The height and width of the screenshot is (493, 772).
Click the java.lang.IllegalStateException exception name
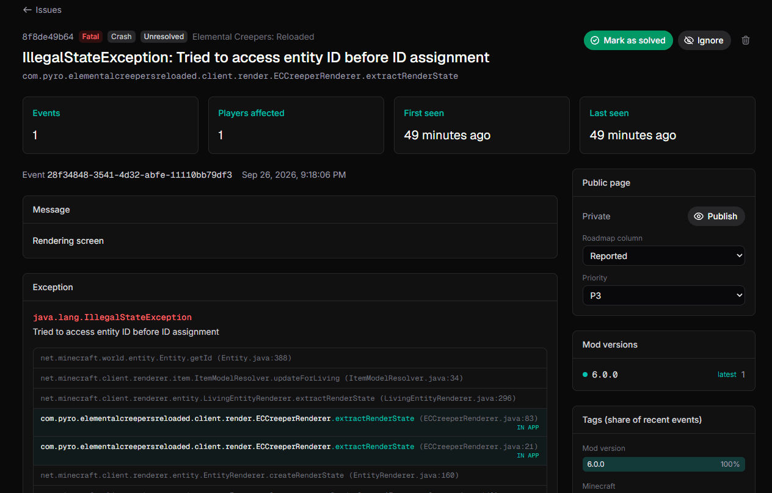[112, 318]
